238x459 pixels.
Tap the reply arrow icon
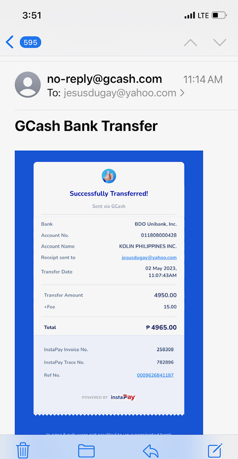click(x=150, y=450)
